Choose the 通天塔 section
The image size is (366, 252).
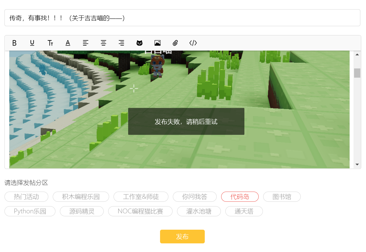pos(244,211)
